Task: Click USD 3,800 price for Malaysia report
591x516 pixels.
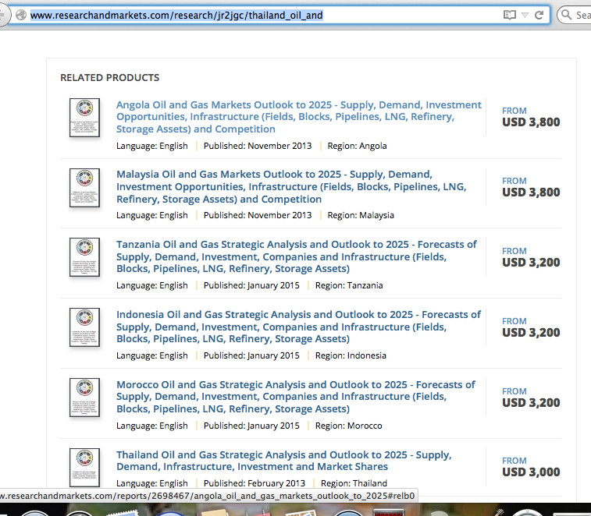Action: pos(531,193)
